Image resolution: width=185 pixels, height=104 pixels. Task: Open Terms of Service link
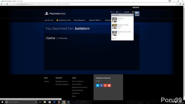[x=78, y=81]
